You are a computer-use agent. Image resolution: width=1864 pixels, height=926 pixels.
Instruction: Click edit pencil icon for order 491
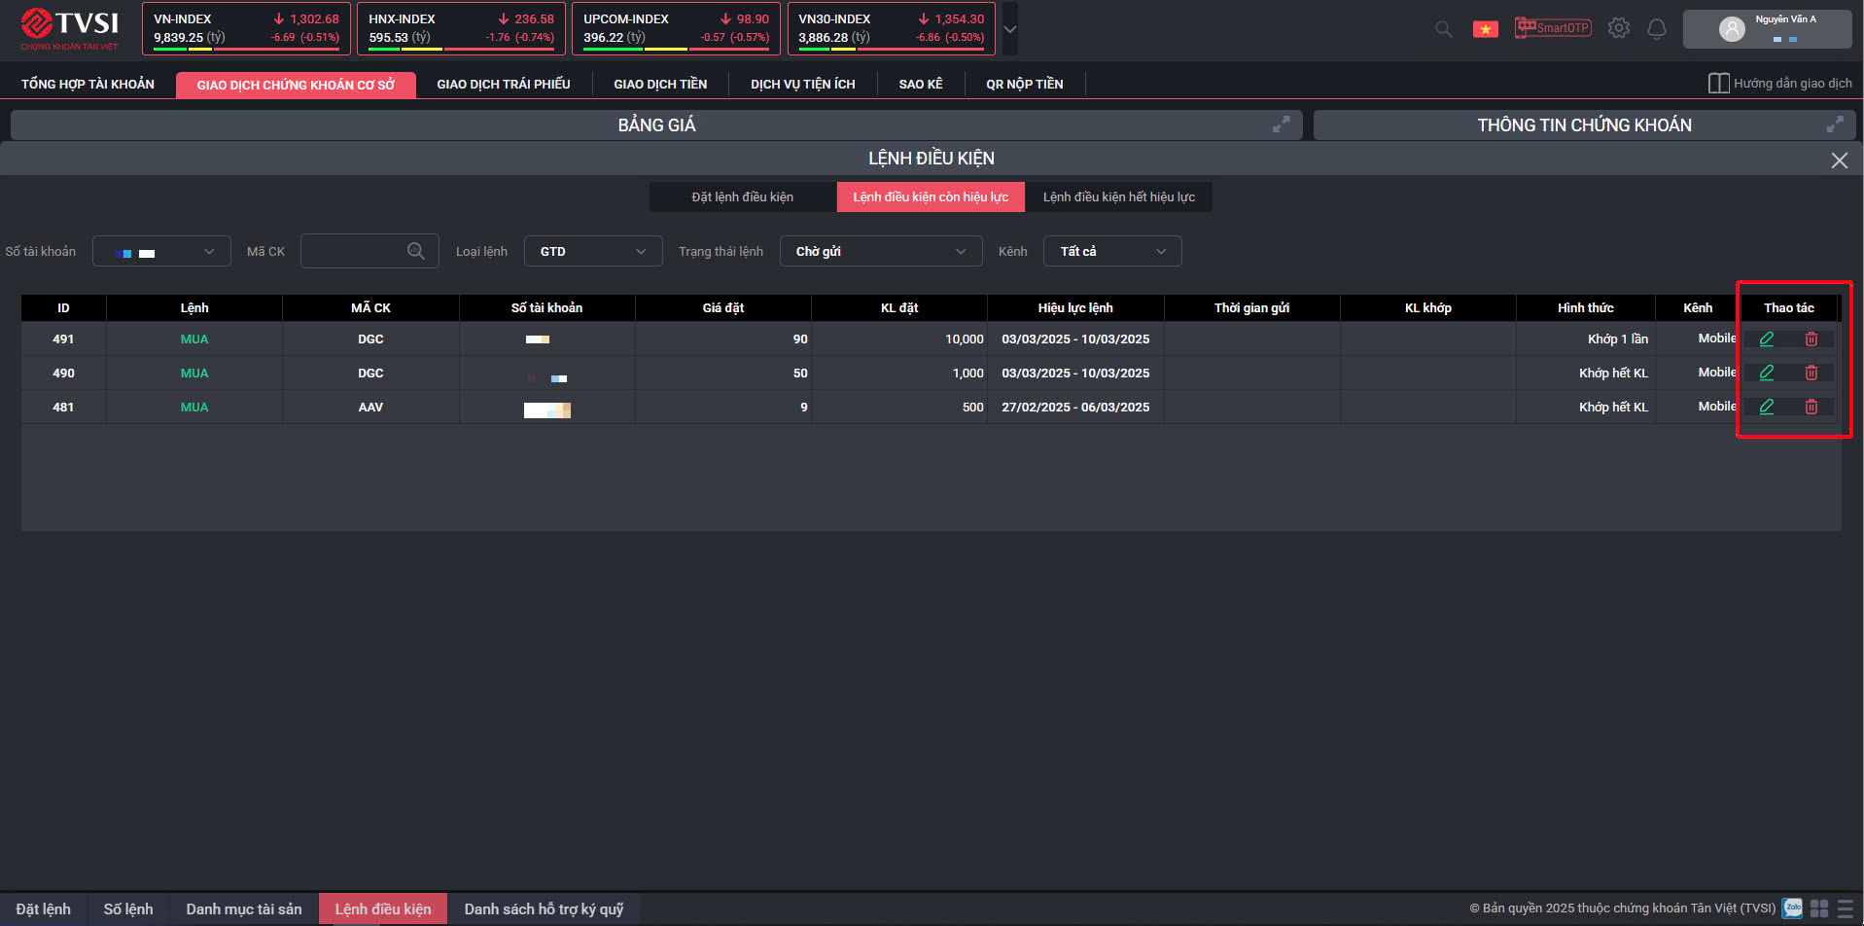1766,339
